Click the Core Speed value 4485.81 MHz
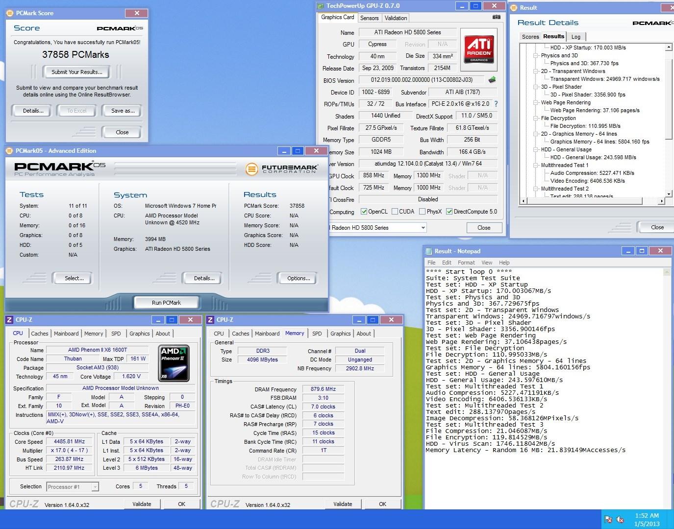 click(69, 441)
